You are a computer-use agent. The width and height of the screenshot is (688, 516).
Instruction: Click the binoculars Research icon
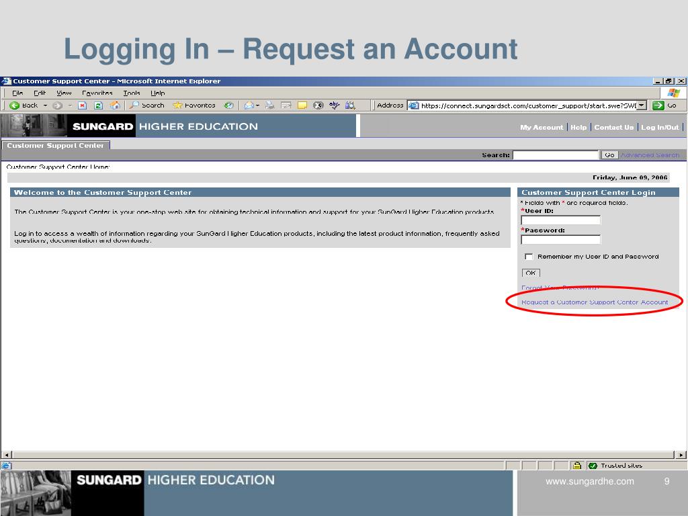pyautogui.click(x=350, y=105)
